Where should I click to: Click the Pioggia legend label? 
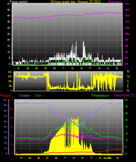[x=5, y=95]
